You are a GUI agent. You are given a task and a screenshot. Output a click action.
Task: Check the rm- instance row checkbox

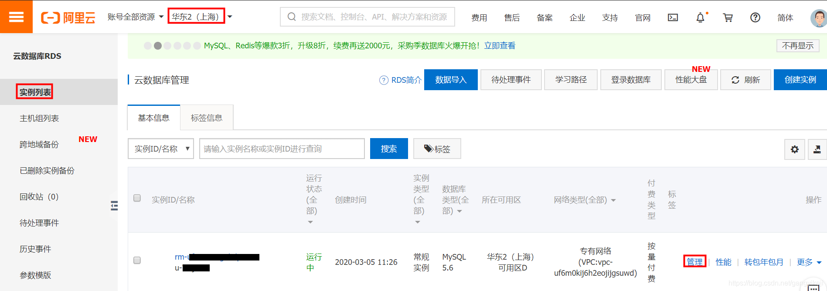pyautogui.click(x=137, y=261)
